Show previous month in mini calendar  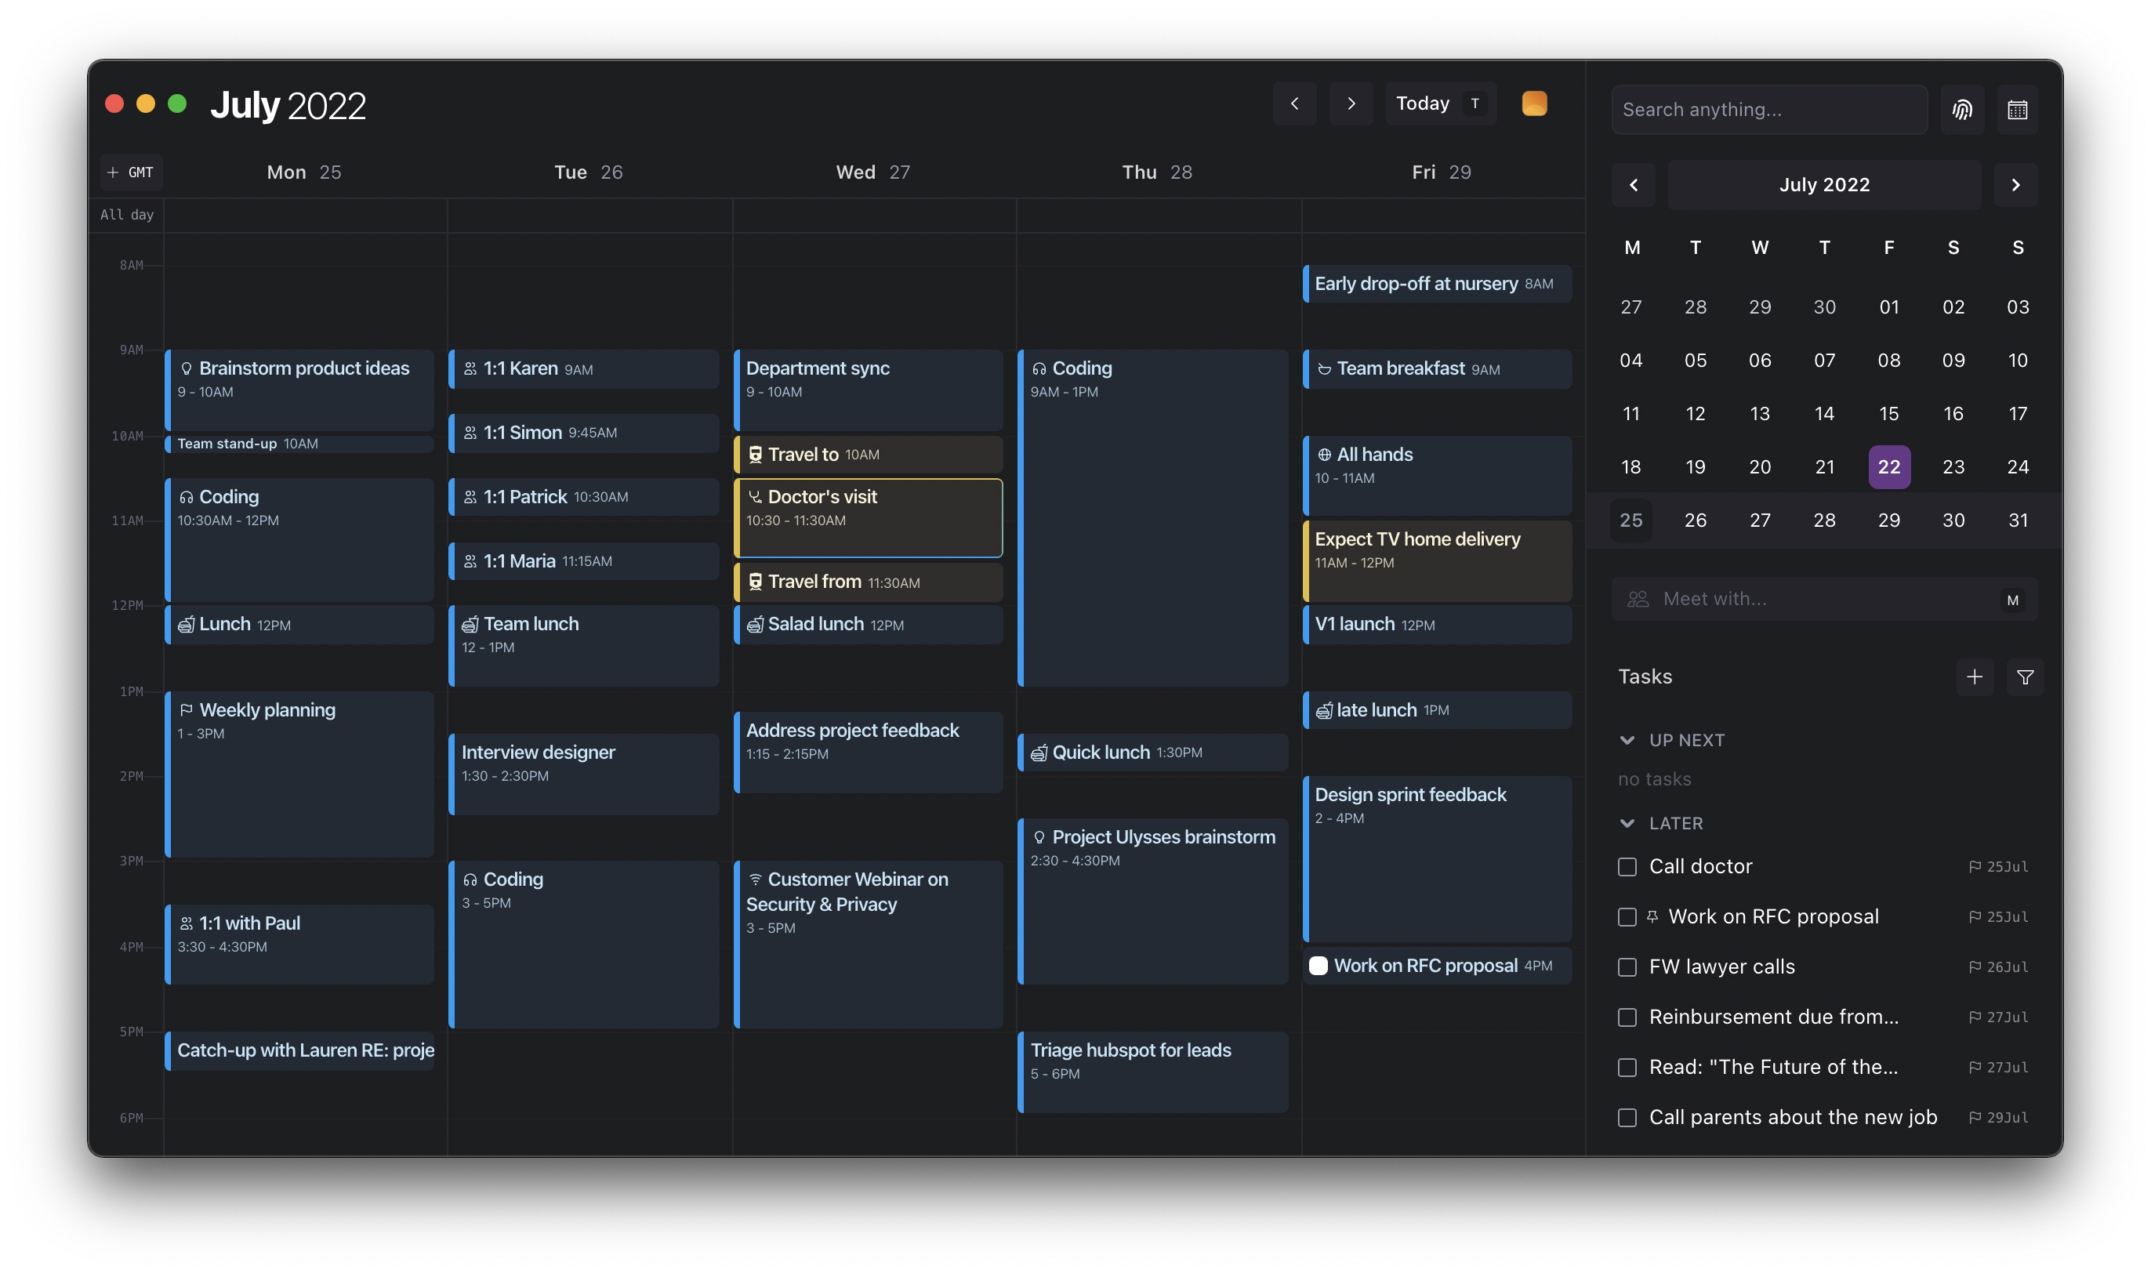1633,184
